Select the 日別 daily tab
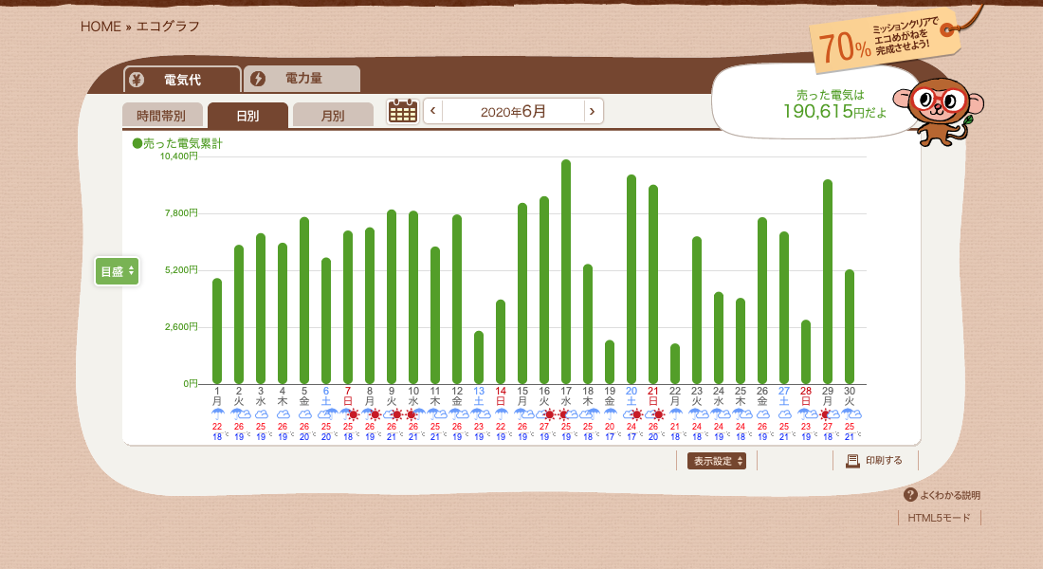Viewport: 1043px width, 569px height. [x=247, y=116]
